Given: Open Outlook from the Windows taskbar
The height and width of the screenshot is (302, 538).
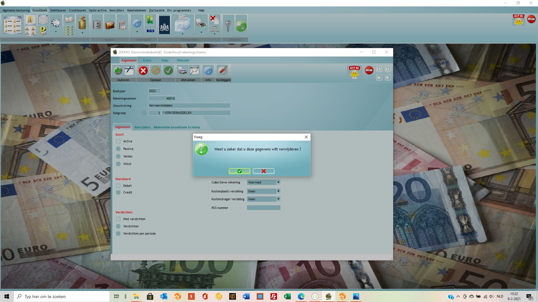Looking at the screenshot, I should [x=164, y=296].
